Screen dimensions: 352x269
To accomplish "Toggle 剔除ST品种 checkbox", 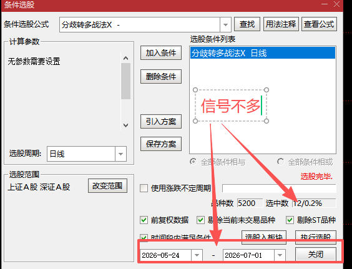I will pyautogui.click(x=290, y=220).
